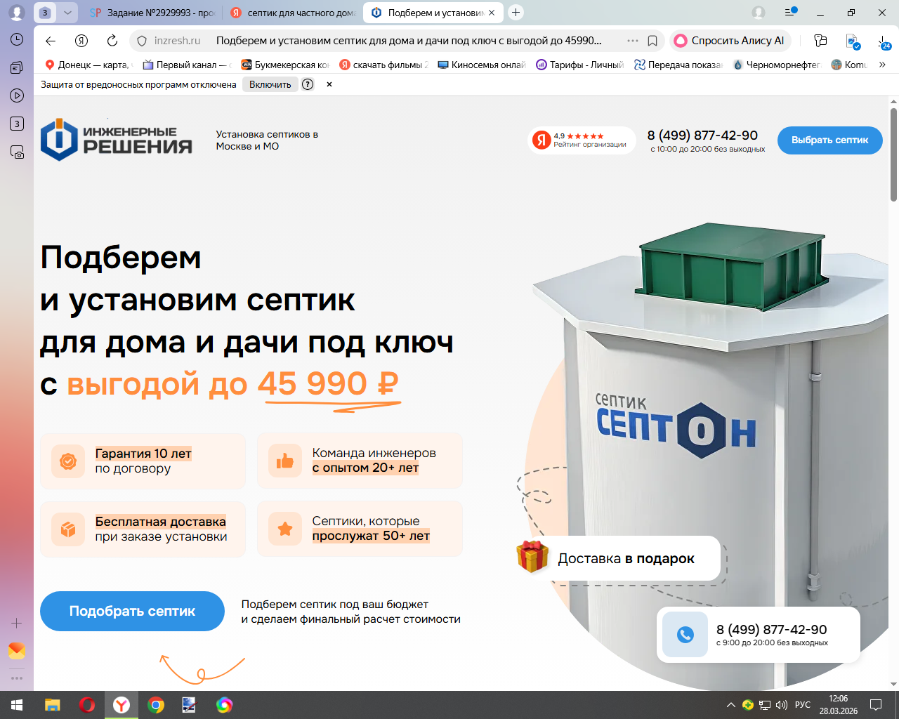Open a new tab with the plus button

pos(516,13)
